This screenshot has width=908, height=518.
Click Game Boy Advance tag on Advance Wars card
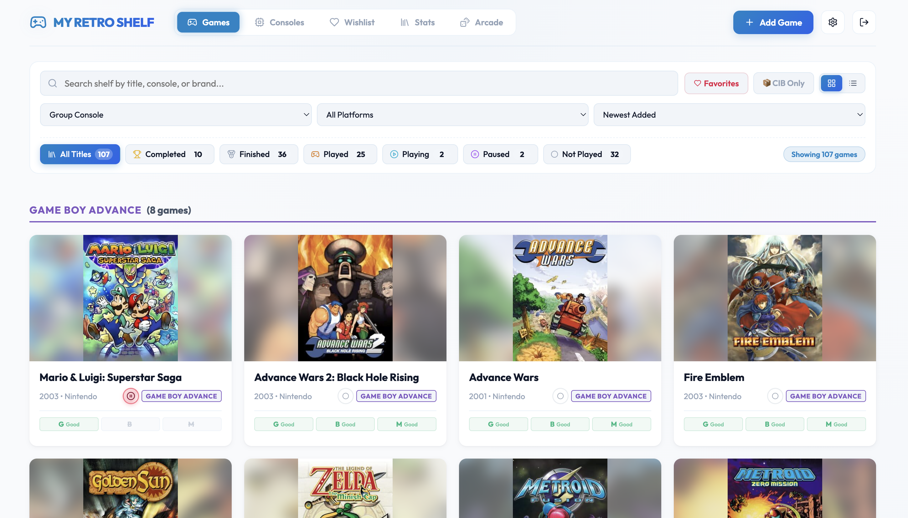pyautogui.click(x=611, y=396)
